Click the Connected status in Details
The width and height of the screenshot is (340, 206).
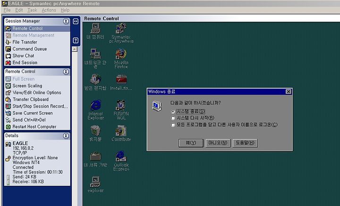pos(23,167)
